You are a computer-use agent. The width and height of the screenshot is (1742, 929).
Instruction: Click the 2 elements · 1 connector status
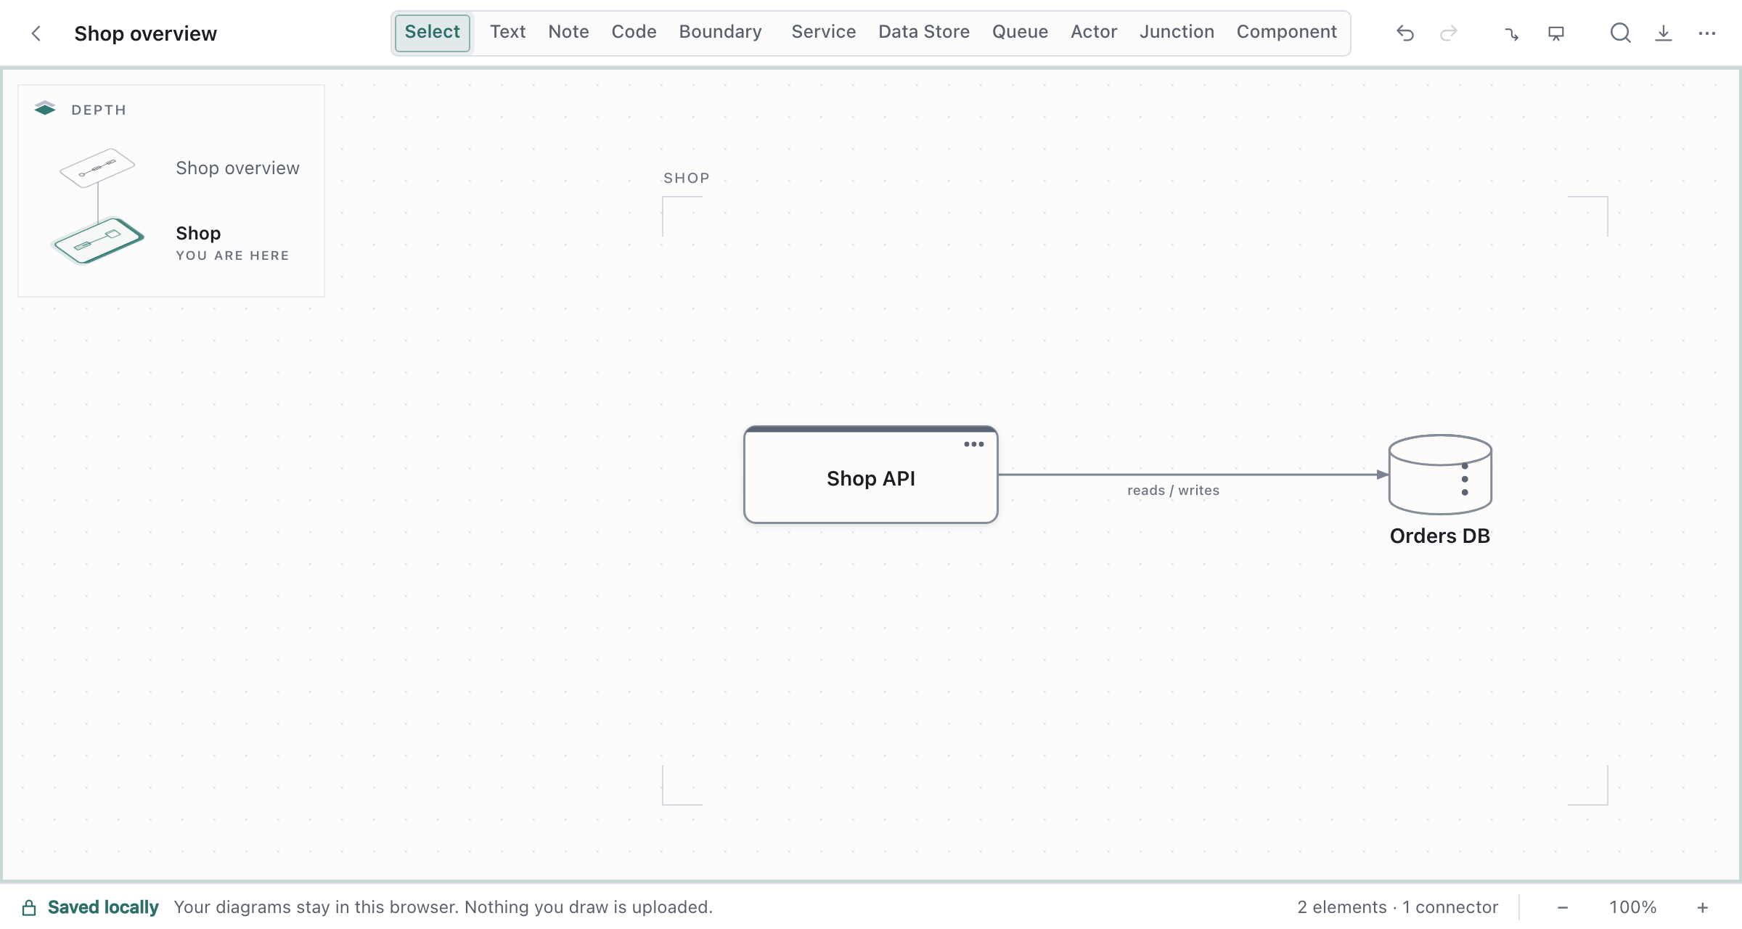tap(1397, 907)
